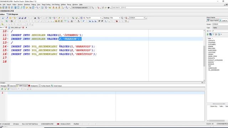
Task: Open the Type Tables dropdown
Action: (220, 28)
